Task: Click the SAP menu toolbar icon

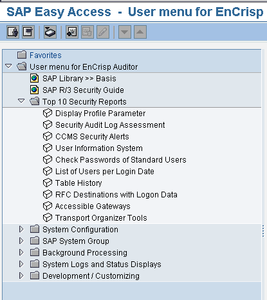Action: click(28, 32)
